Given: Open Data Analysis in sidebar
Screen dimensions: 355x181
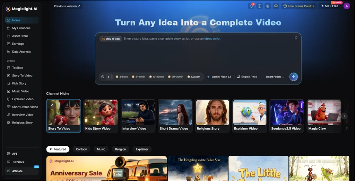Looking at the screenshot, I should click(22, 52).
